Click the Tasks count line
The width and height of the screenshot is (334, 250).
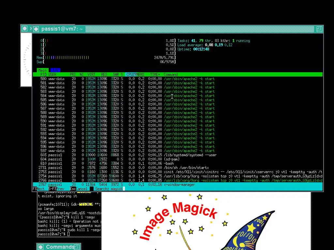[214, 41]
